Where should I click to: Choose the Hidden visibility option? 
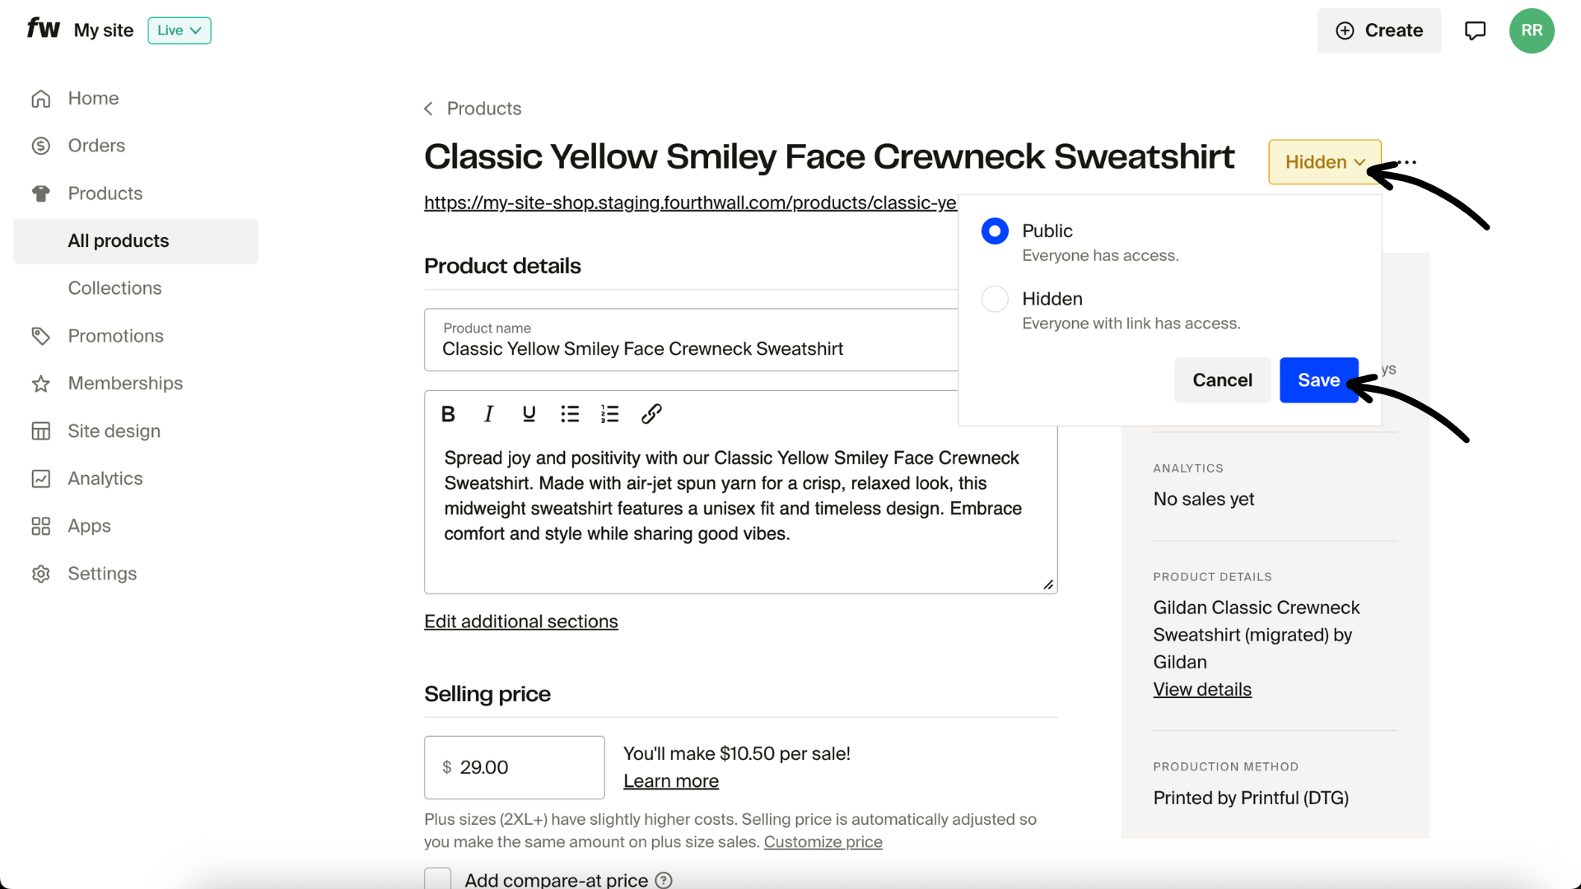click(x=994, y=299)
